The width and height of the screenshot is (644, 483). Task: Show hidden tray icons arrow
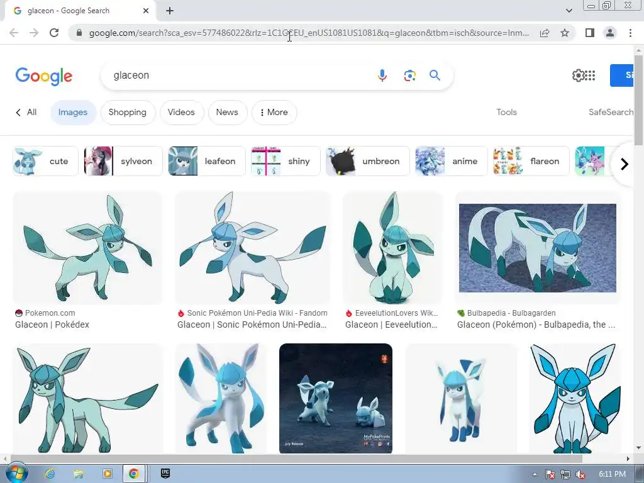535,474
